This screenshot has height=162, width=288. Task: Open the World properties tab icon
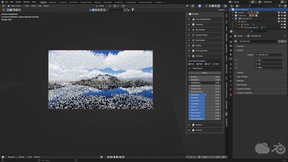[x=231, y=59]
